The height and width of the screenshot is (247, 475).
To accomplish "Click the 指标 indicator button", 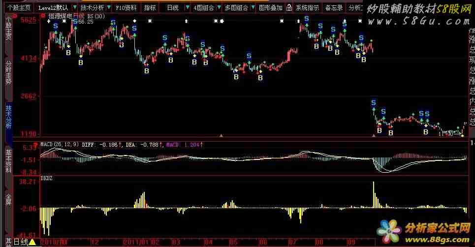I will click(150, 8).
